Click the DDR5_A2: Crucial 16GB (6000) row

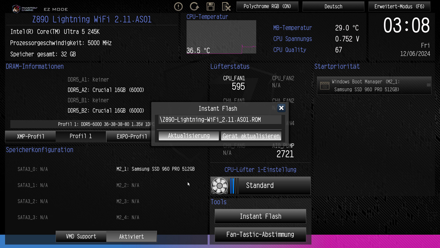pyautogui.click(x=106, y=90)
